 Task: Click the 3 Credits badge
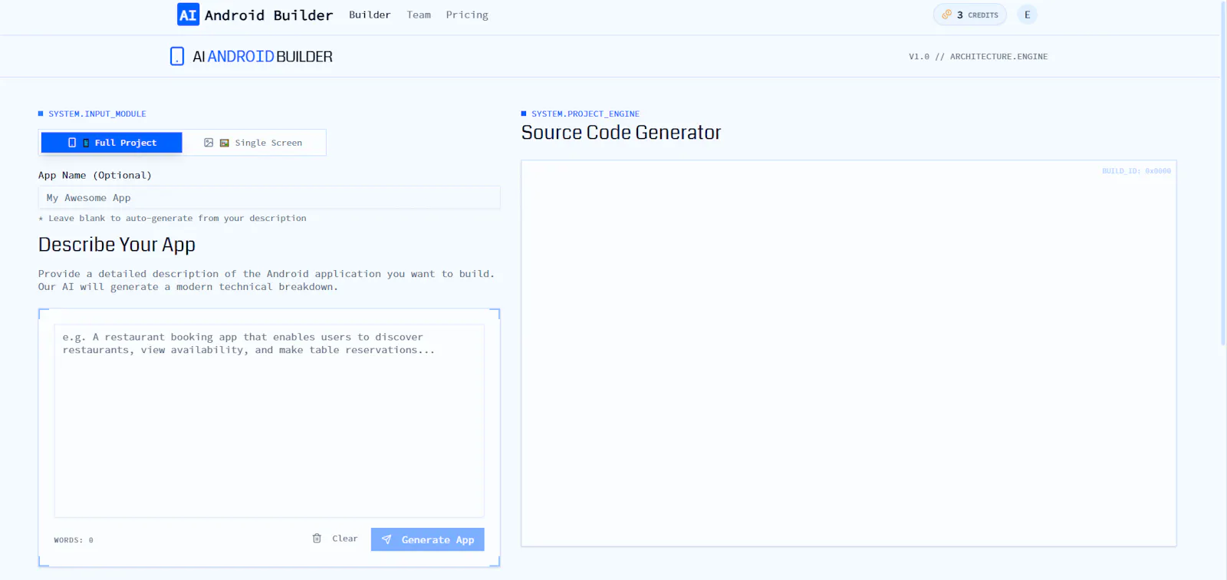[x=970, y=15]
